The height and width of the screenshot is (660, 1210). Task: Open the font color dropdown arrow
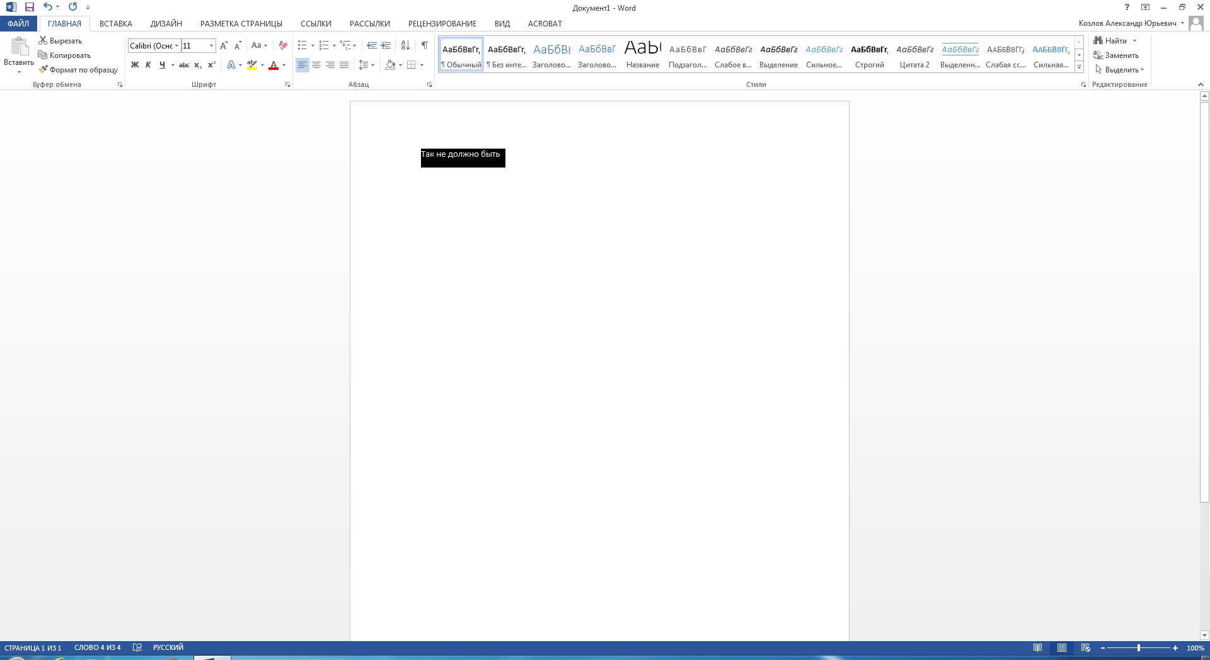click(284, 65)
